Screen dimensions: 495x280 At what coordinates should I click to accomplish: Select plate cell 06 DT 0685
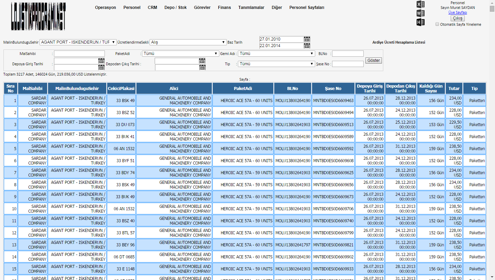121,257
